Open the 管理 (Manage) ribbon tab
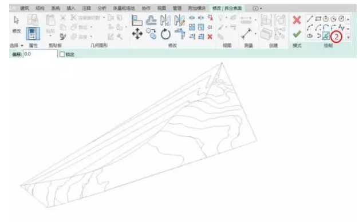 [177, 9]
